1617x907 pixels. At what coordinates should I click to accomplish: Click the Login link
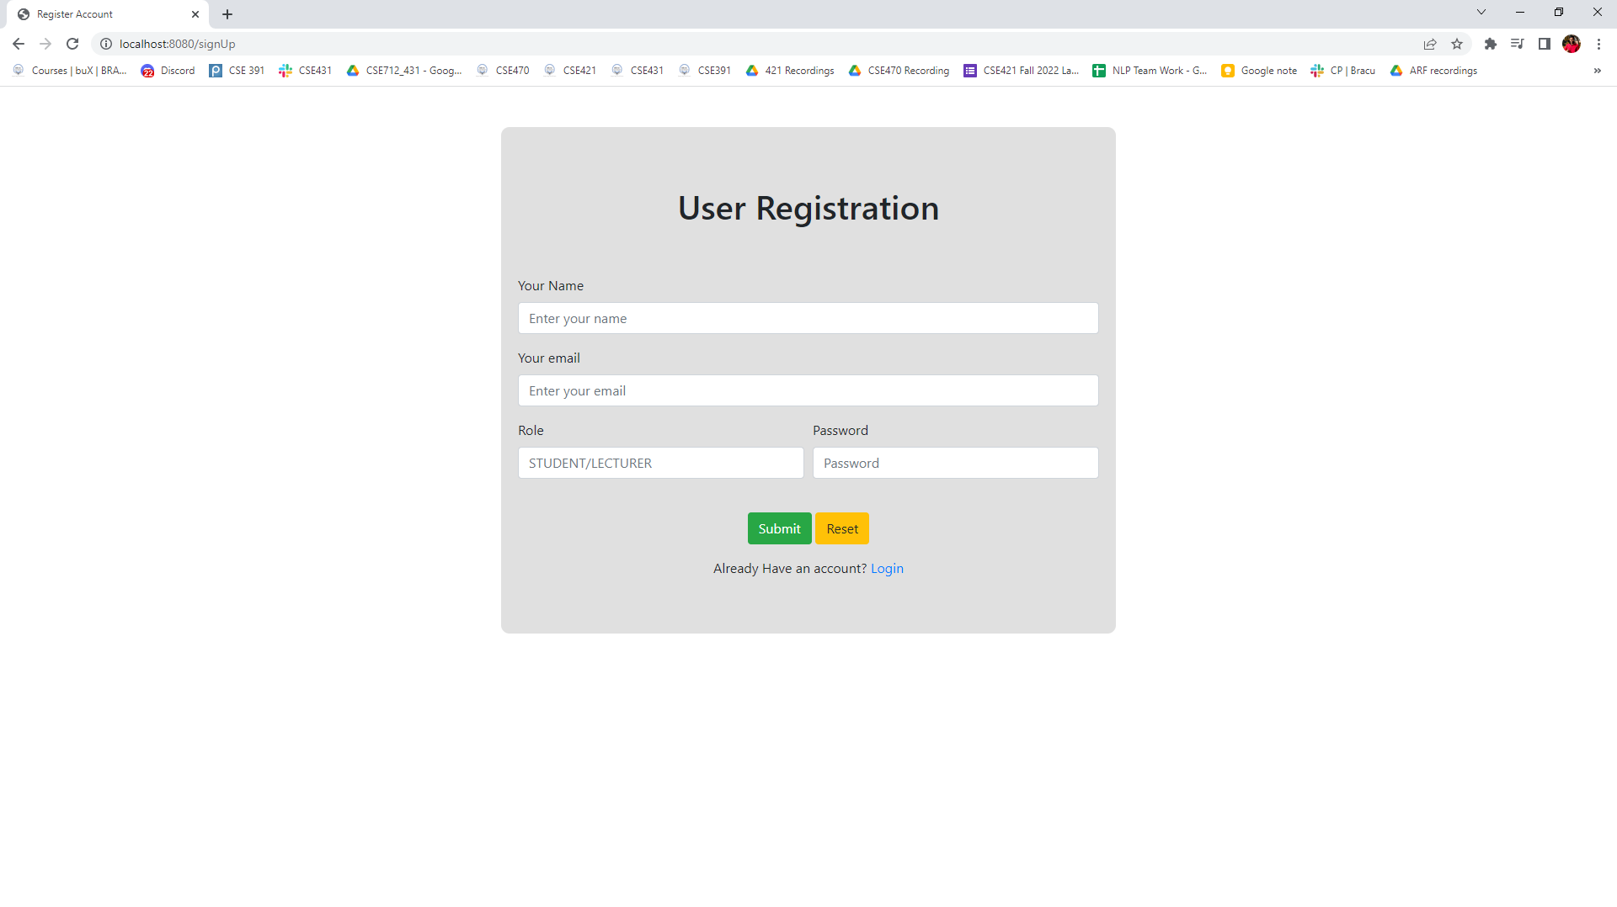[887, 568]
